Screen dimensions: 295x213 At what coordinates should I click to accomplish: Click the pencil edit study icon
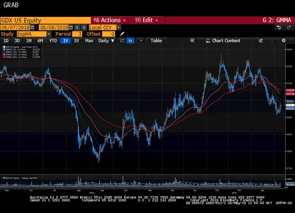coord(122,34)
